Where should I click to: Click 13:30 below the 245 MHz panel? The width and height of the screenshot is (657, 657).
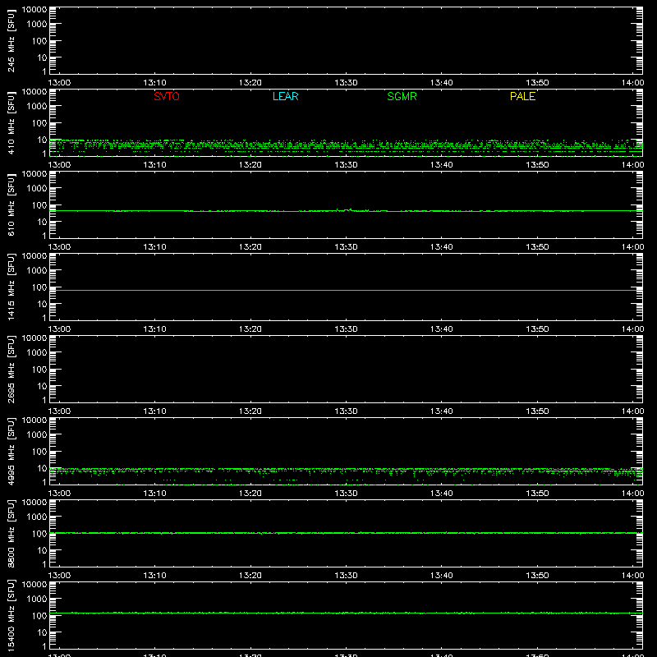pos(346,83)
